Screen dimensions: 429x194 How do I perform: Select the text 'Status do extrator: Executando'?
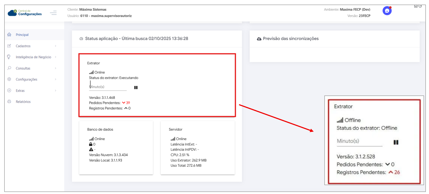pyautogui.click(x=114, y=78)
